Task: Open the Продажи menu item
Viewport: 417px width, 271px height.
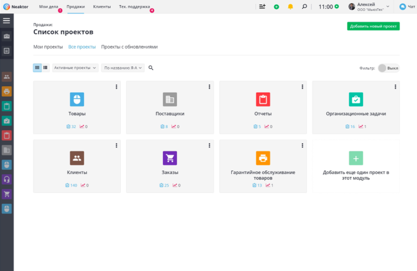Action: point(76,6)
